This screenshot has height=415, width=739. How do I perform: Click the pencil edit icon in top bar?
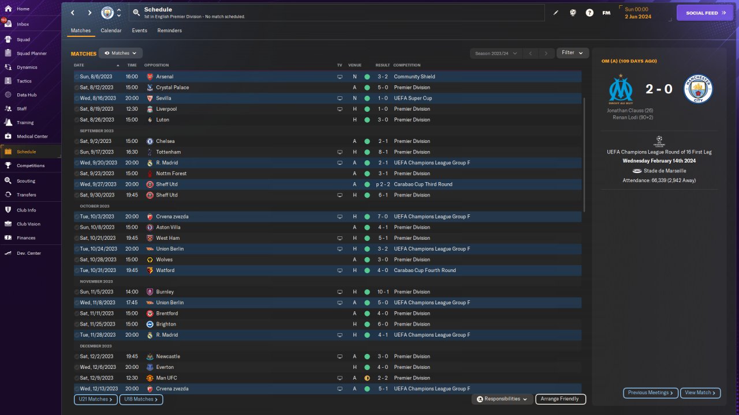(x=556, y=13)
